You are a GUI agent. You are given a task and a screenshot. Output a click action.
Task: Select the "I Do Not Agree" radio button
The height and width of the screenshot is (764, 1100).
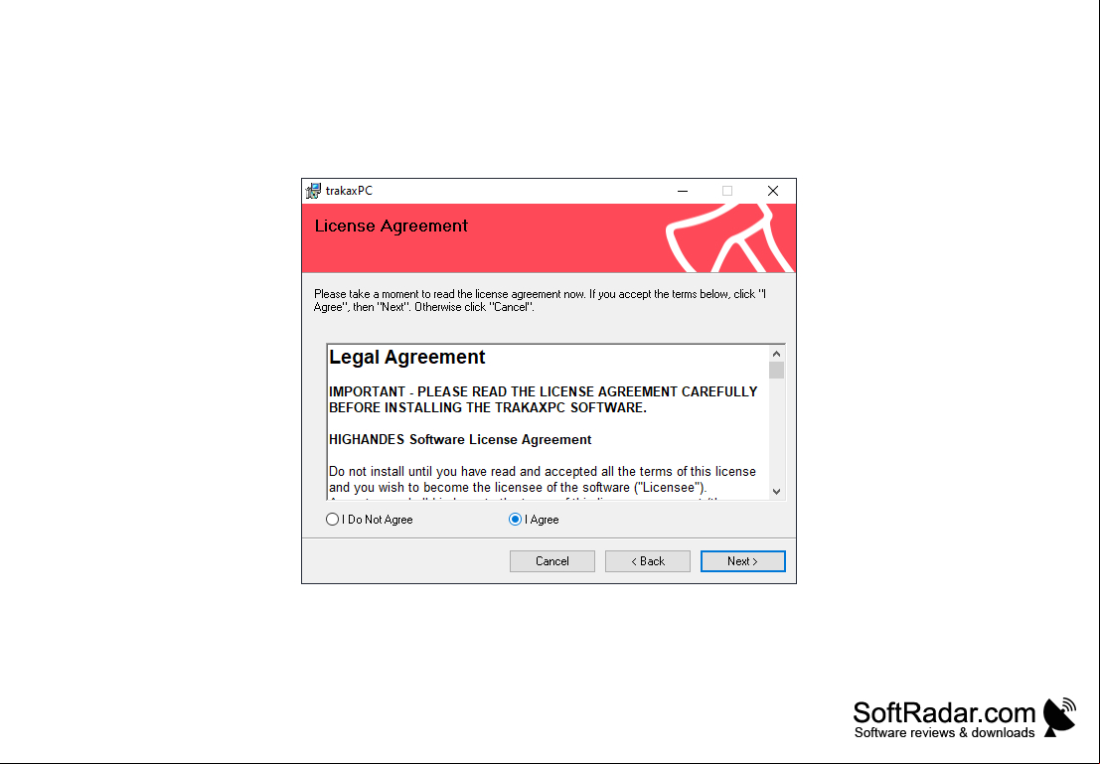(x=333, y=520)
